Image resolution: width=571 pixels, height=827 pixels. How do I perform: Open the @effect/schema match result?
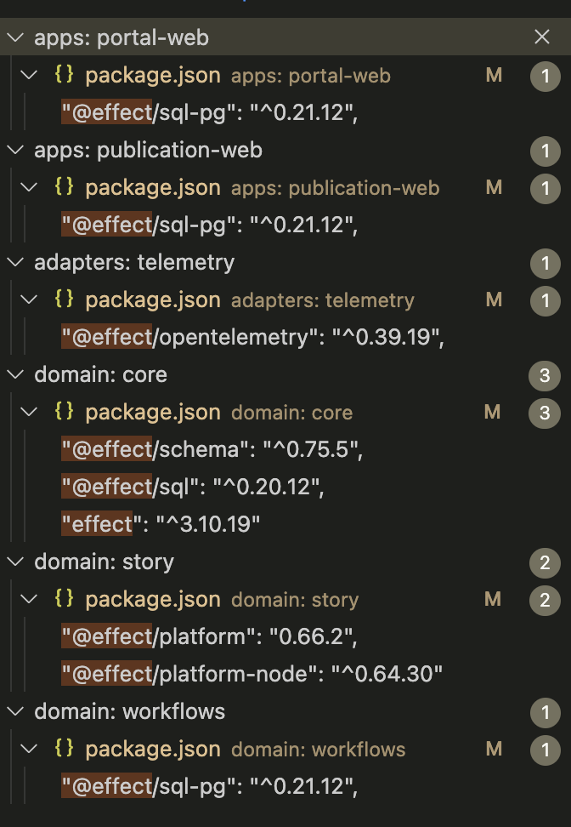(212, 449)
